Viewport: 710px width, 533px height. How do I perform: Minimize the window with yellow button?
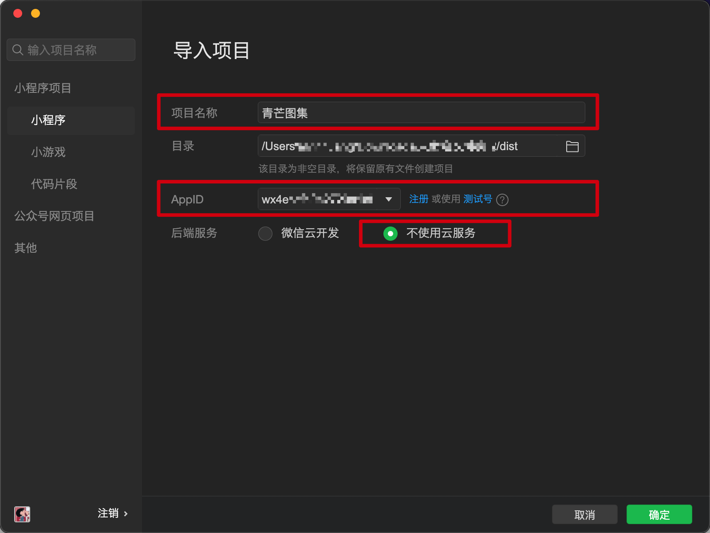[35, 13]
